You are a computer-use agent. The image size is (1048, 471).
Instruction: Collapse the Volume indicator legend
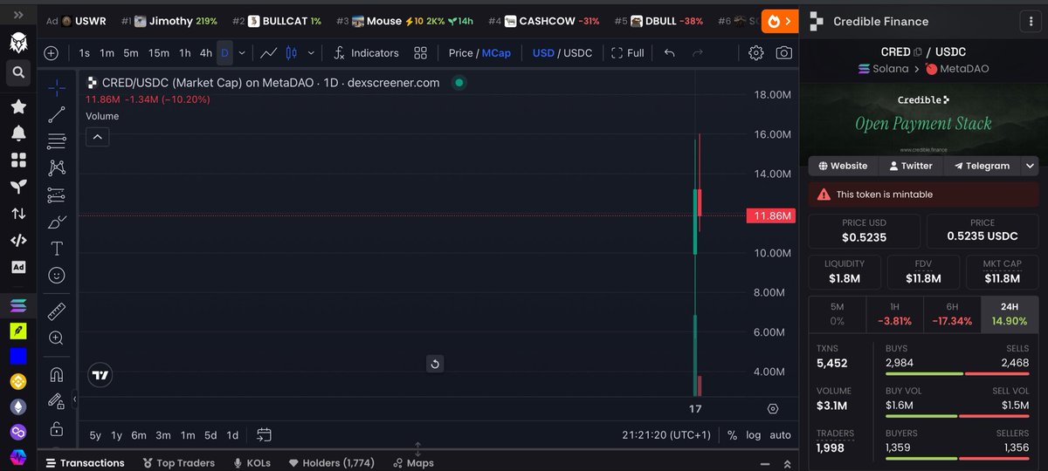(97, 136)
